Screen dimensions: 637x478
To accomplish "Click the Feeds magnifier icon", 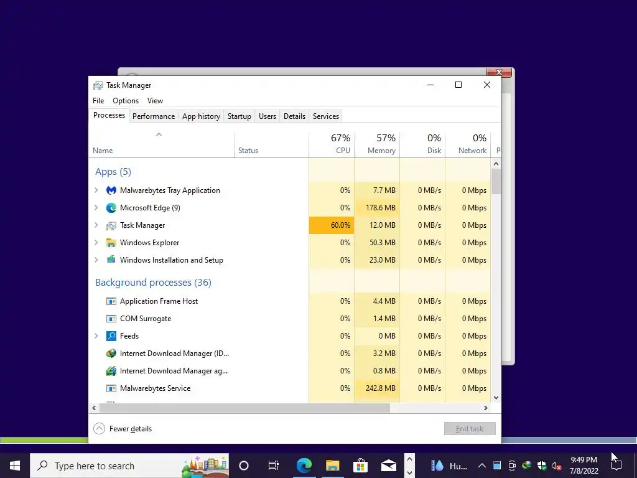I will pos(111,335).
